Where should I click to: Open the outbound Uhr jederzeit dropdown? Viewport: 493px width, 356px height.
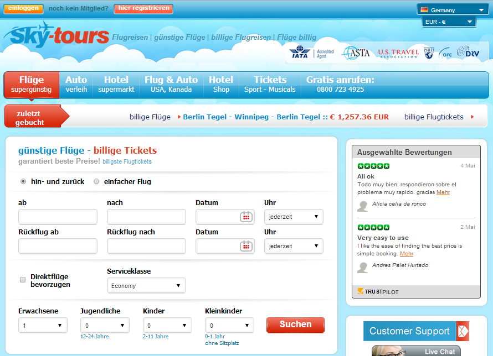click(x=294, y=217)
